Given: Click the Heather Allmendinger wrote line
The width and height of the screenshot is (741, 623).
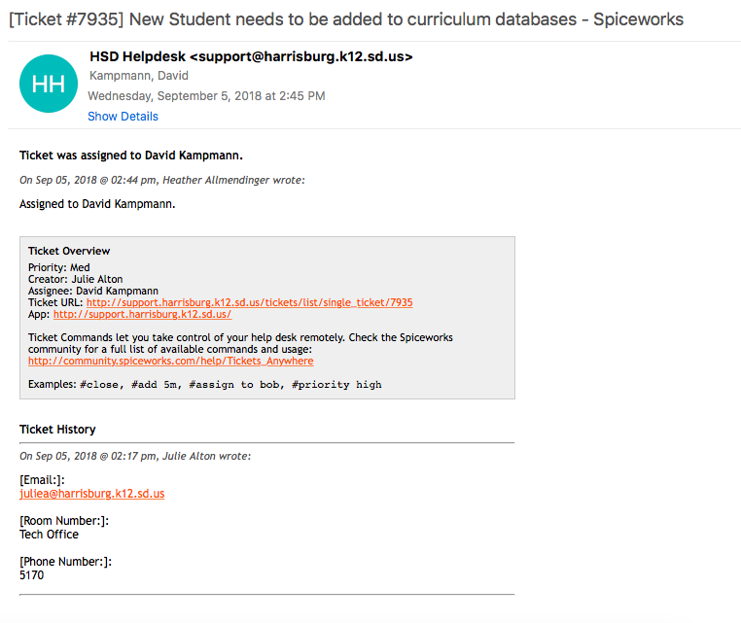Looking at the screenshot, I should click(161, 180).
